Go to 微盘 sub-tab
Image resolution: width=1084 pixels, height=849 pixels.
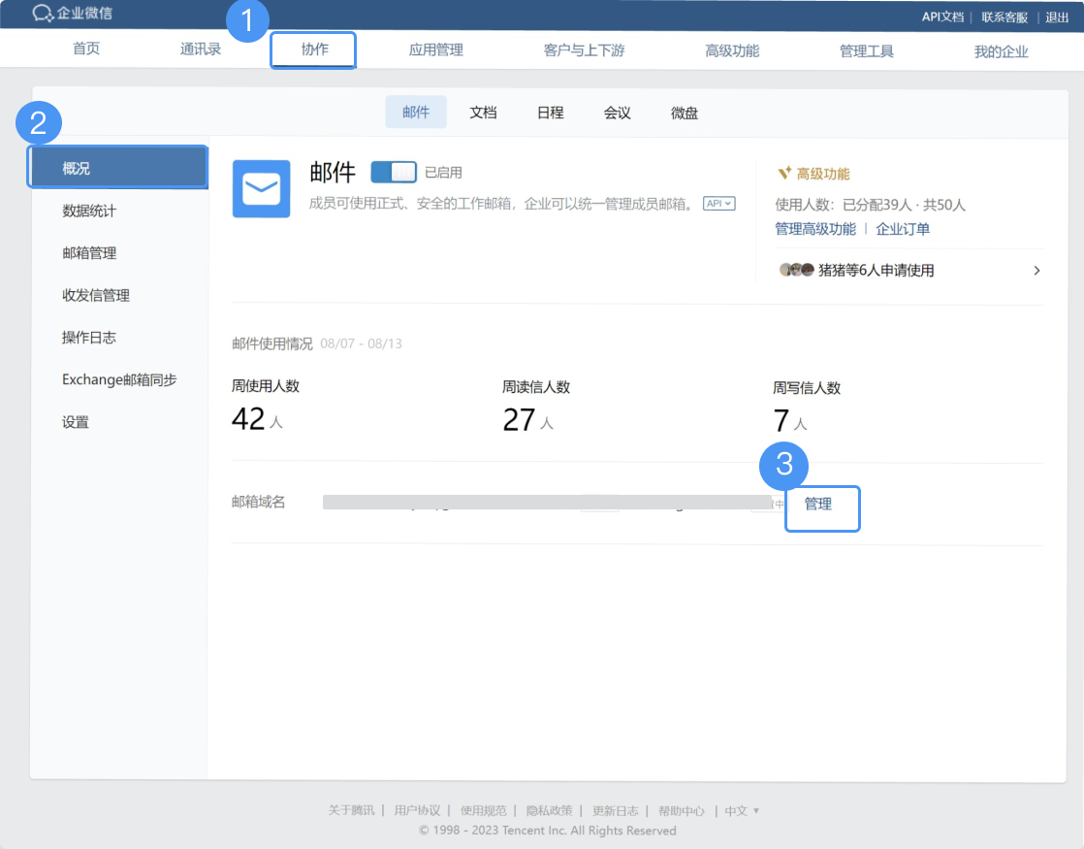tap(685, 113)
